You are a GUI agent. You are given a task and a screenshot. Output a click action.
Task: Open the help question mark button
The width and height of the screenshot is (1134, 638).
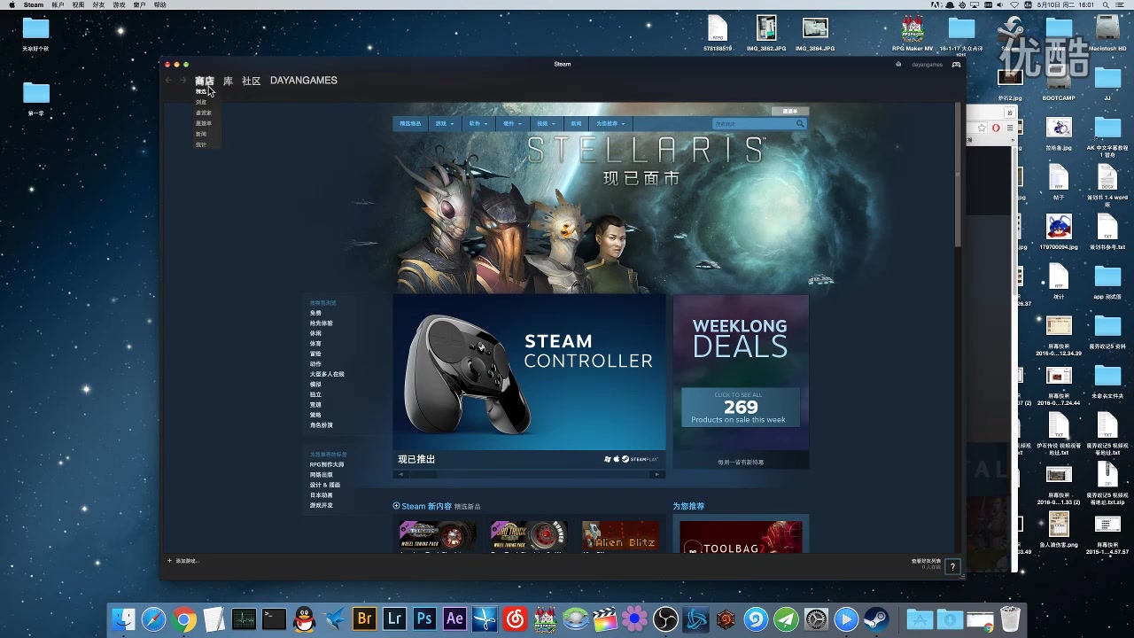(x=952, y=567)
